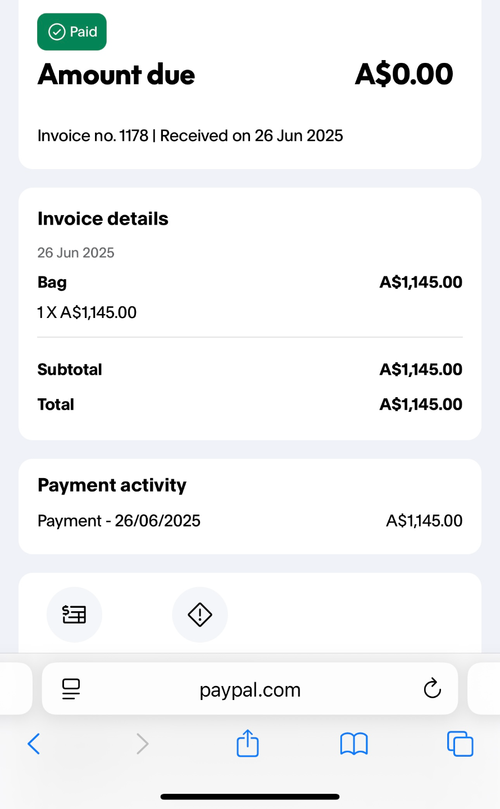This screenshot has height=809, width=500.
Task: Tap the Bag line item
Action: [52, 282]
